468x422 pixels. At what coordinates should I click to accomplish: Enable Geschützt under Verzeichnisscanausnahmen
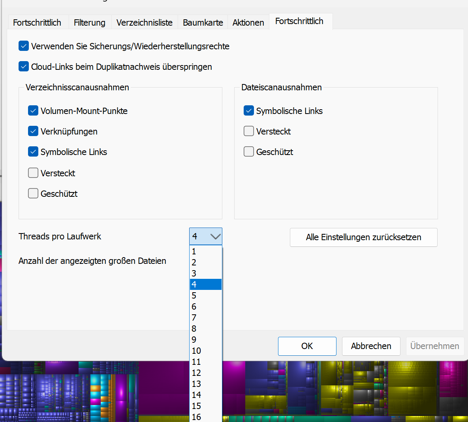pyautogui.click(x=33, y=193)
